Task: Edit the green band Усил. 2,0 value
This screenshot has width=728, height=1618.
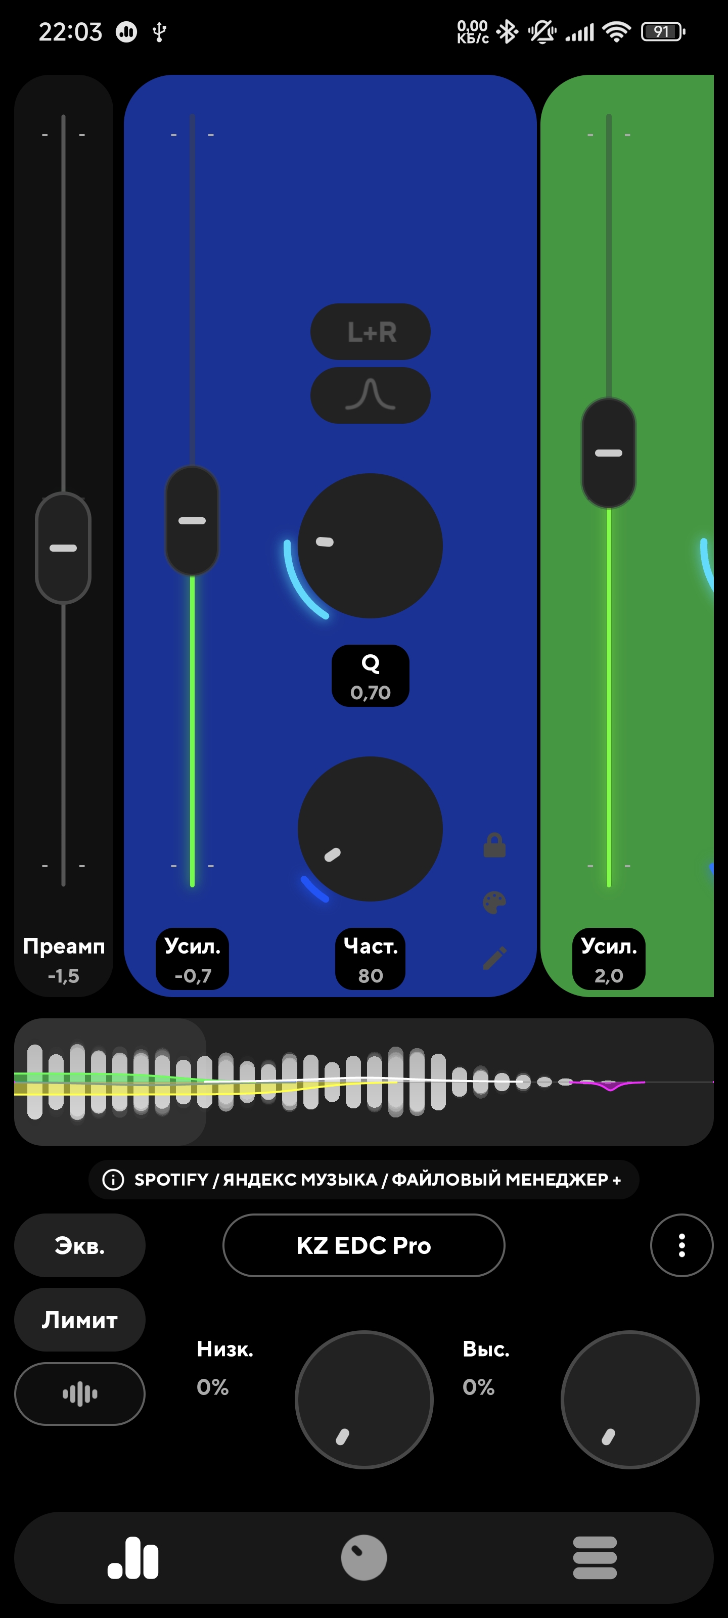Action: coord(609,959)
